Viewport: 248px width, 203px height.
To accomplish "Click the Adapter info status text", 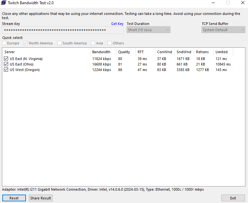I will pos(103,189).
